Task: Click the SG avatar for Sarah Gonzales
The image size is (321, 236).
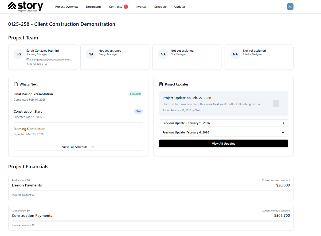Action: pyautogui.click(x=19, y=54)
